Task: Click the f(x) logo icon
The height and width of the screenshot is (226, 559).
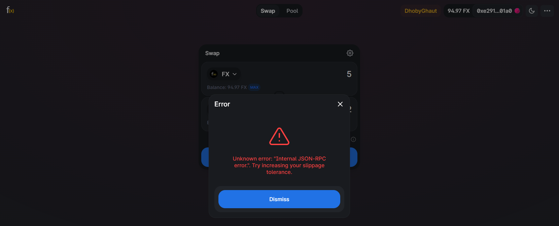Action: pos(10,10)
